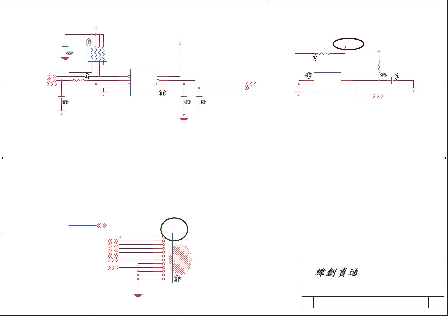The width and height of the screenshot is (448, 316).
Task: Select the IC block wired to the series capacitor
Action: click(x=328, y=82)
